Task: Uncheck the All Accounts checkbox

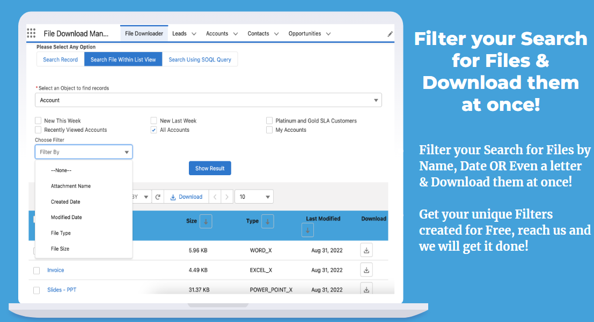Action: coord(154,130)
